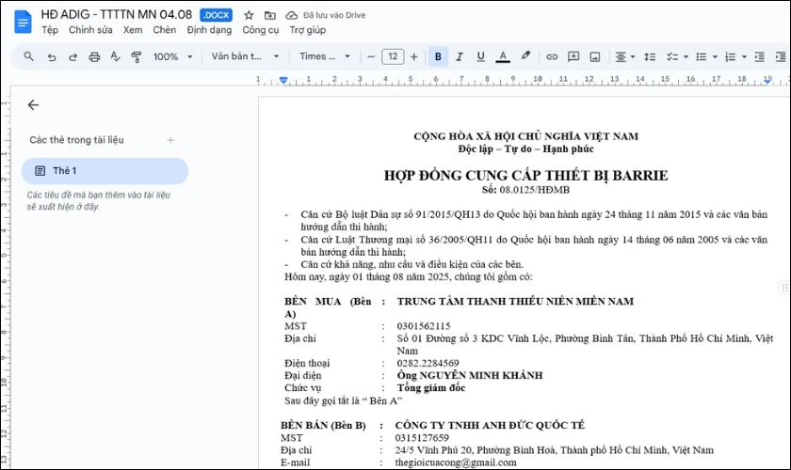Click the document options handle at right edge
This screenshot has width=791, height=470.
pyautogui.click(x=784, y=288)
